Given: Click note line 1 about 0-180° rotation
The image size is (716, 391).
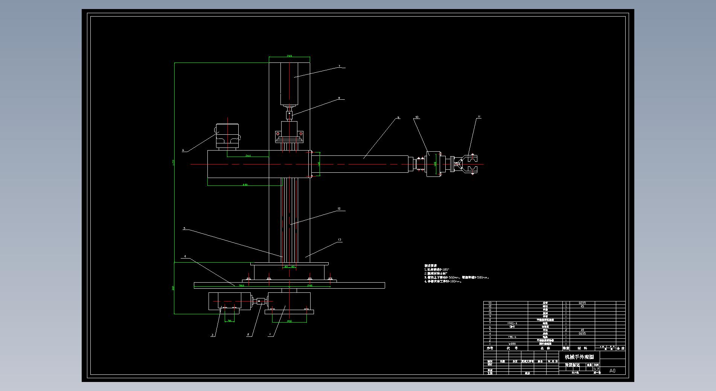Looking at the screenshot, I should point(437,269).
